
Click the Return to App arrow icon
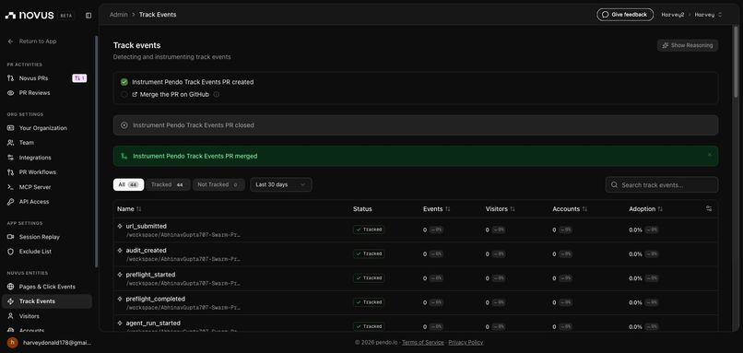point(10,41)
